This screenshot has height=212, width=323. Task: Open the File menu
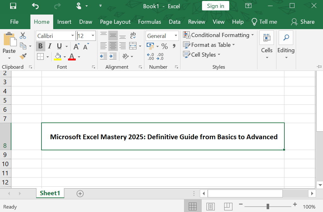click(x=14, y=22)
